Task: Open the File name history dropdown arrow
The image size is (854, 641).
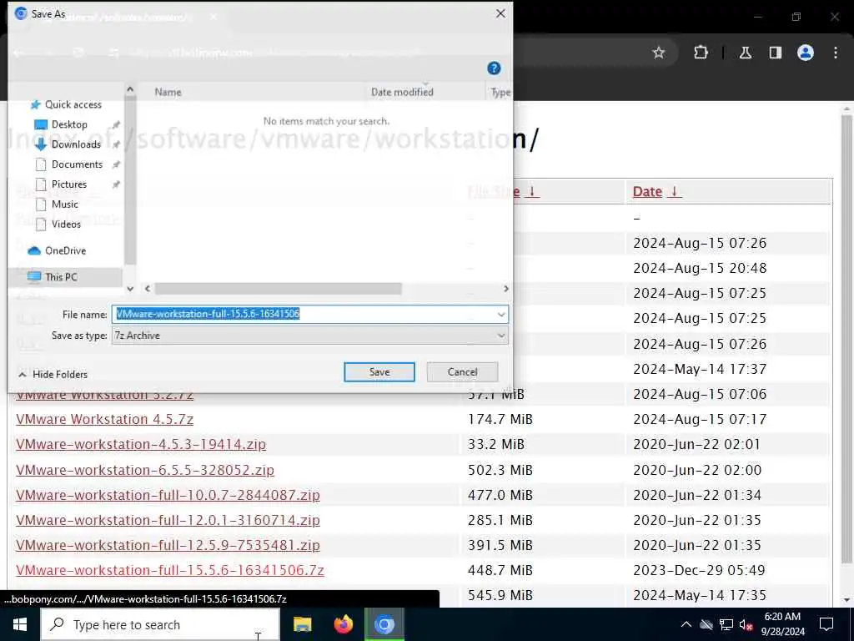Action: coord(501,315)
